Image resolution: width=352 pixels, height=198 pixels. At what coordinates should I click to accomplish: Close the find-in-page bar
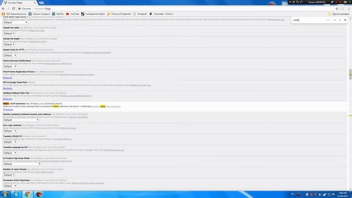point(345,20)
